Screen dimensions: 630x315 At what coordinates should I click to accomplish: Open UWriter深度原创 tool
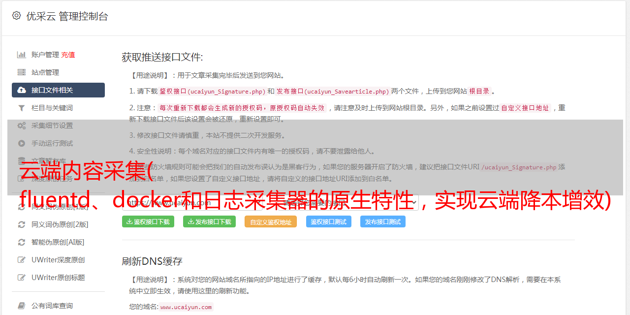58,260
